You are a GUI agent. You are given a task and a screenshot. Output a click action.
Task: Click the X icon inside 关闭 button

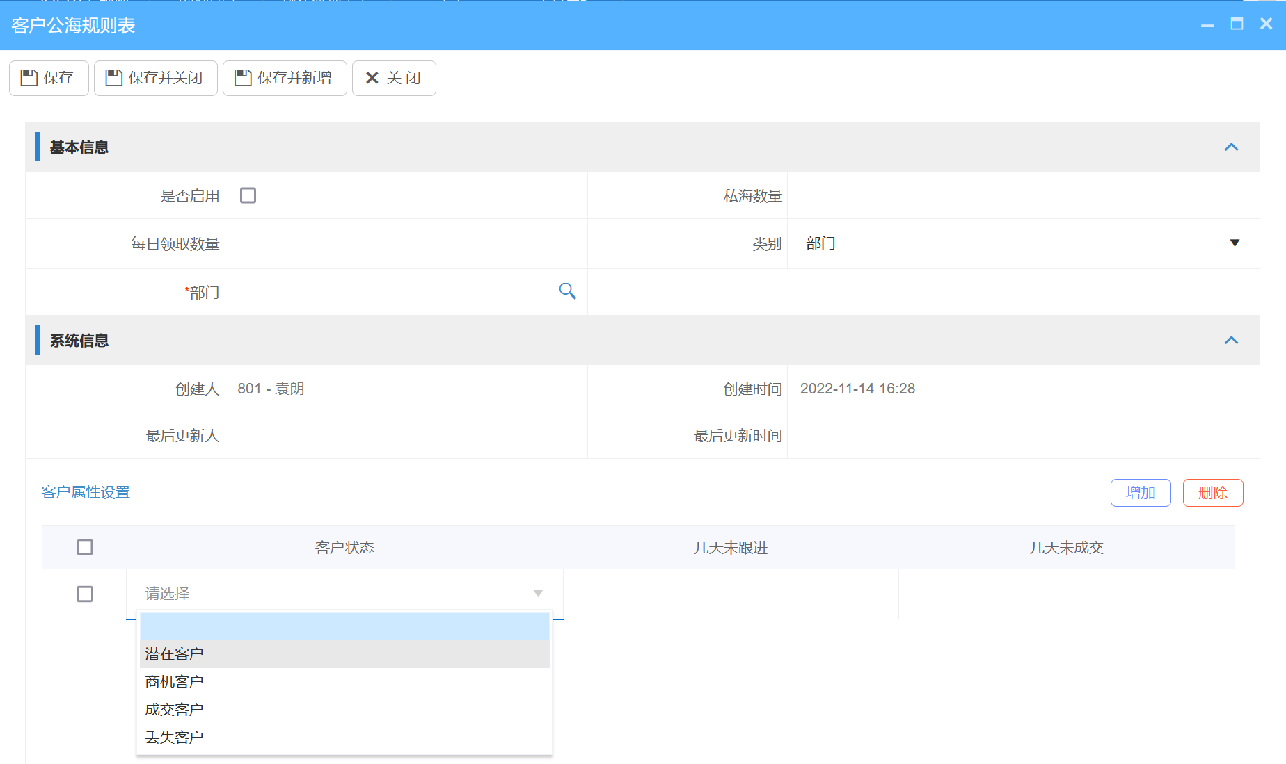pyautogui.click(x=372, y=78)
